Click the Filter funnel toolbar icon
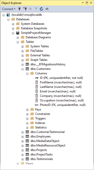 (36, 9)
